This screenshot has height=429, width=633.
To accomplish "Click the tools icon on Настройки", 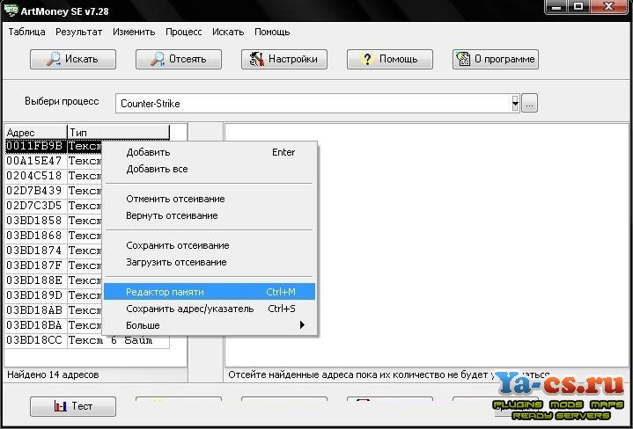I will pos(257,59).
